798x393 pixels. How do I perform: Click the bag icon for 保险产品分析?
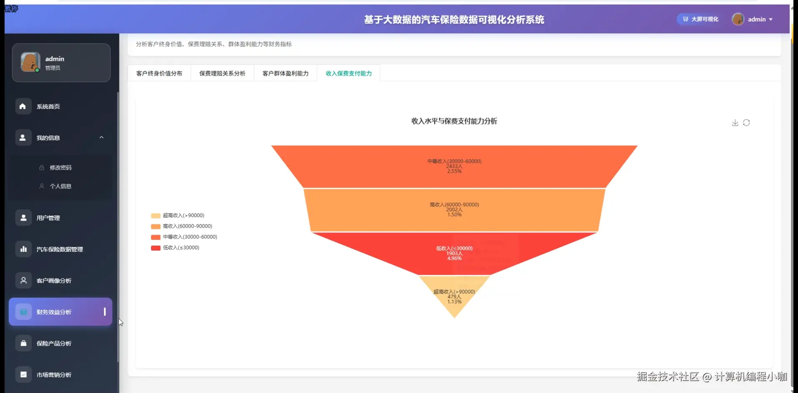coord(23,343)
